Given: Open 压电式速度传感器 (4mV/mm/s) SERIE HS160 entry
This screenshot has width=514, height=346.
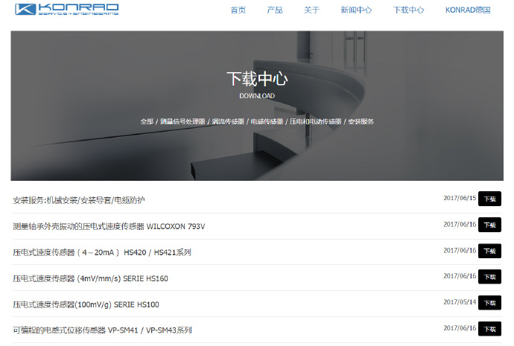Looking at the screenshot, I should tap(90, 278).
